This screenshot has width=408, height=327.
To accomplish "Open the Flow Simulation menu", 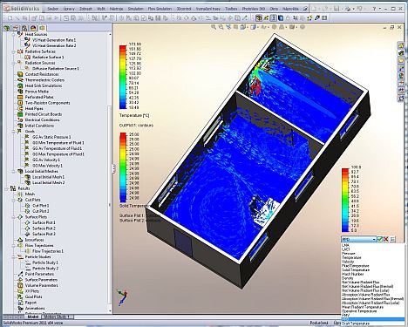I will (x=160, y=9).
